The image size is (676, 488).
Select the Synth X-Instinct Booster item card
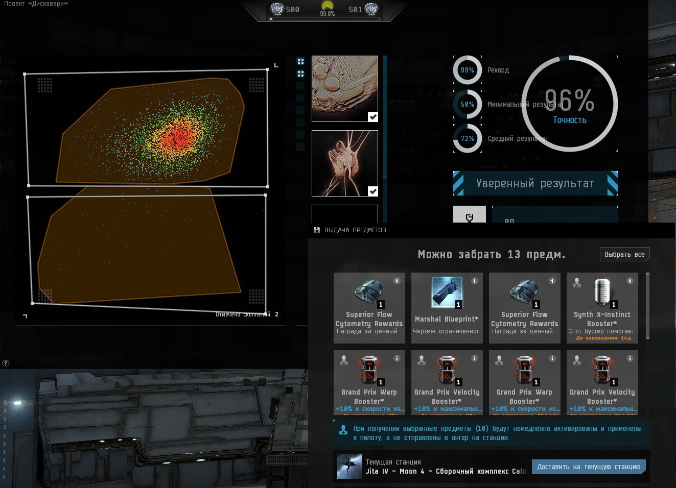click(x=602, y=308)
